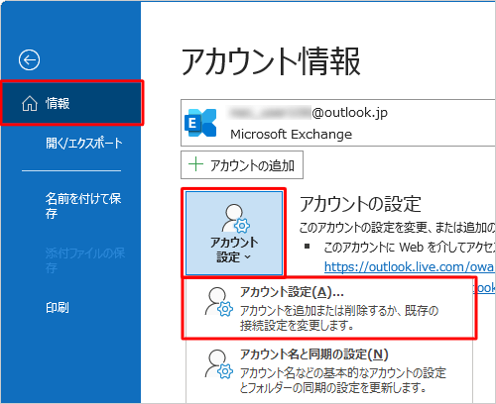Image resolution: width=496 pixels, height=404 pixels.
Task: Click the person-gear icon in アカウント設定 button
Action: 235,218
